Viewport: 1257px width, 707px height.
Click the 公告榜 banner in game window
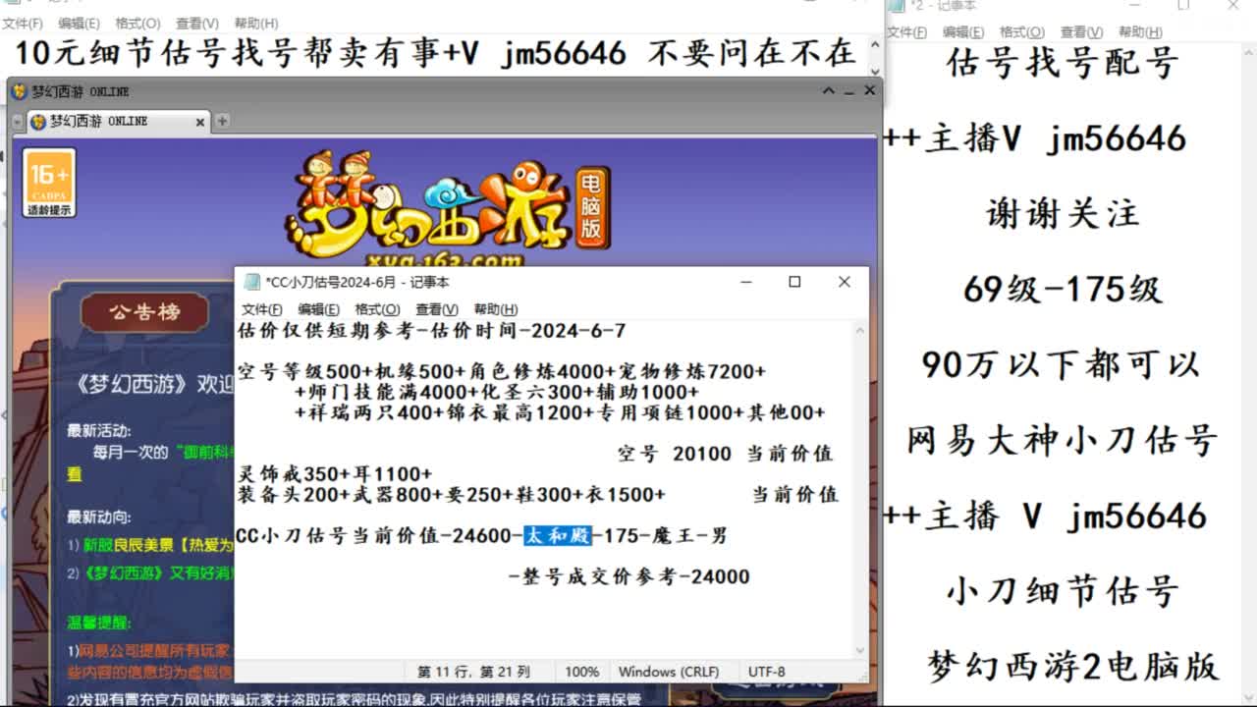point(145,312)
